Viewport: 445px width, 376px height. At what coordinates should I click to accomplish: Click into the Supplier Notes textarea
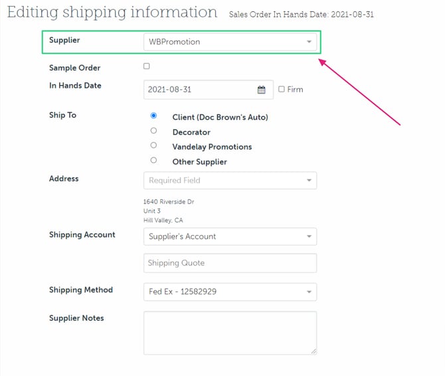tap(230, 333)
